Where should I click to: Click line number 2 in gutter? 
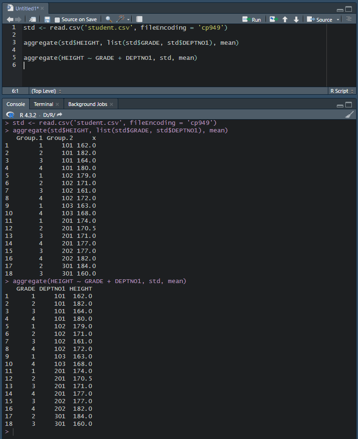tap(14, 35)
